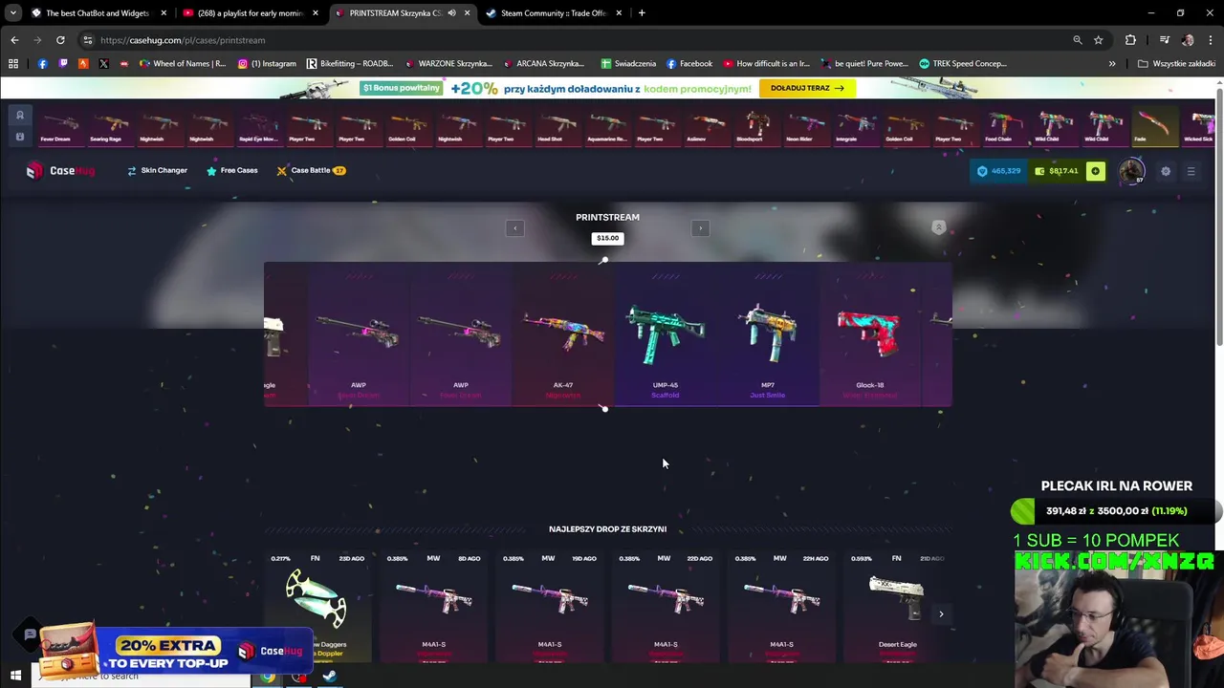Open the hamburger menu on CaseHug header
Viewport: 1224px width, 688px height.
pyautogui.click(x=1191, y=171)
